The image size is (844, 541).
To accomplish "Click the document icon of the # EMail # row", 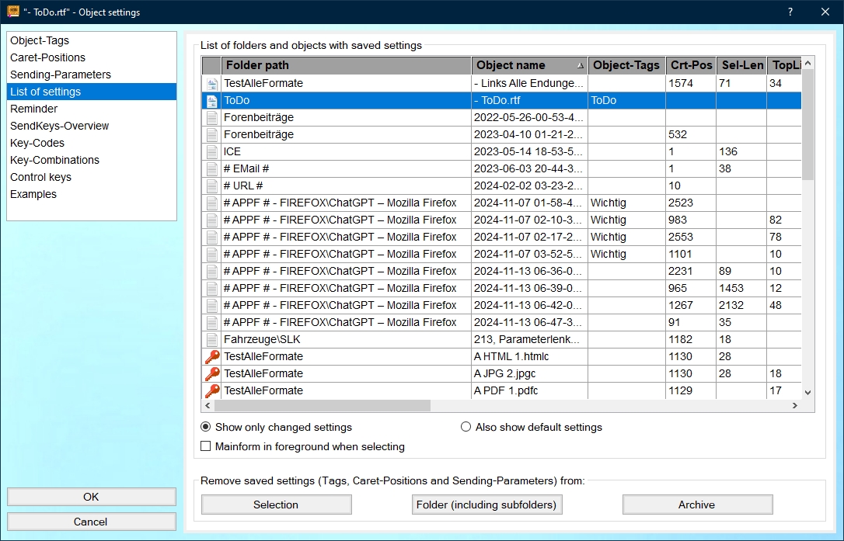I will click(x=211, y=169).
